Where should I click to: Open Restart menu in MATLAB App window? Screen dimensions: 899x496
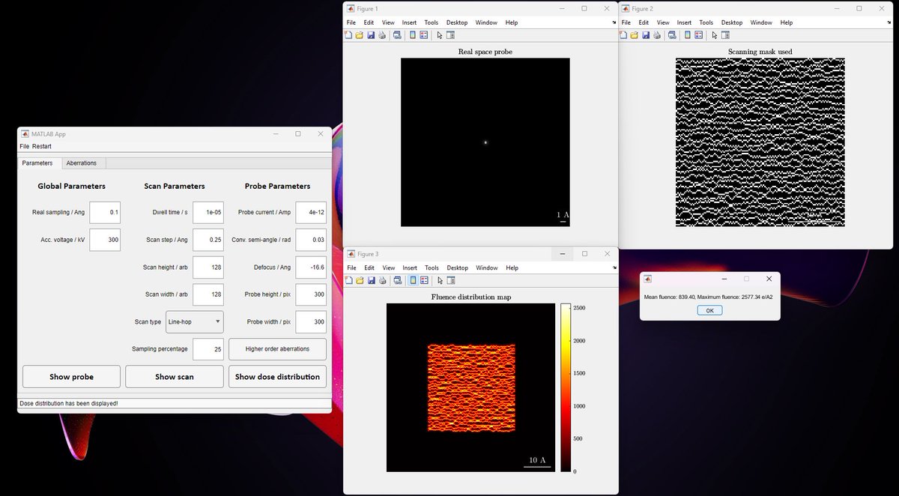pos(42,146)
